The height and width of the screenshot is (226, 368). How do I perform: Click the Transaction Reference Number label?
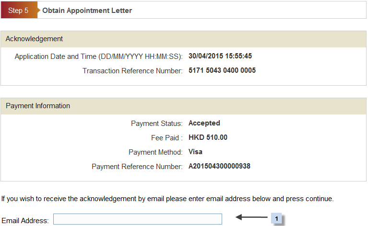click(x=132, y=71)
